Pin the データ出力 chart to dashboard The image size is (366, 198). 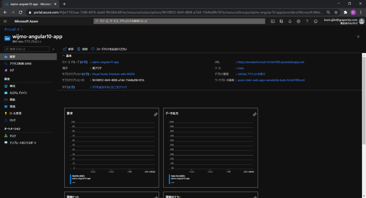click(254, 114)
